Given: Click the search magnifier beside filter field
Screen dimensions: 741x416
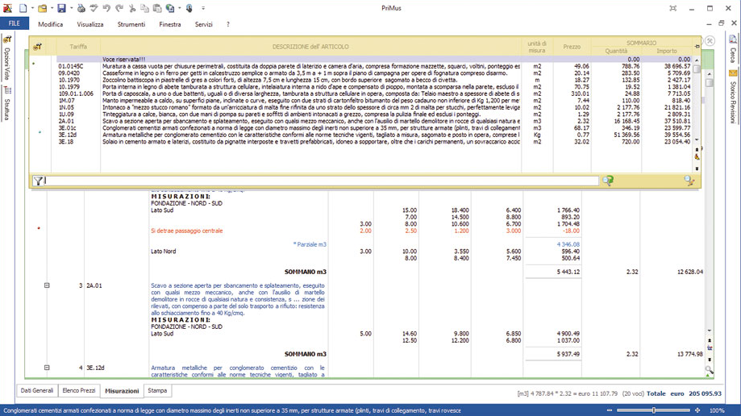Looking at the screenshot, I should click(608, 181).
